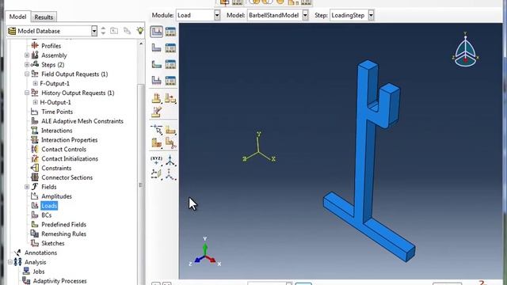
Task: Open the Load Case Manager icon
Action: [170, 80]
